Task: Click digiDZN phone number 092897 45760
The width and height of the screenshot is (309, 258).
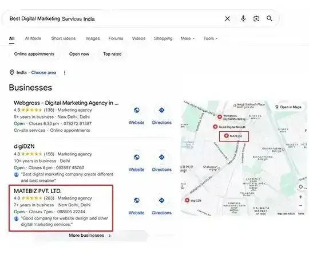Action: click(70, 167)
